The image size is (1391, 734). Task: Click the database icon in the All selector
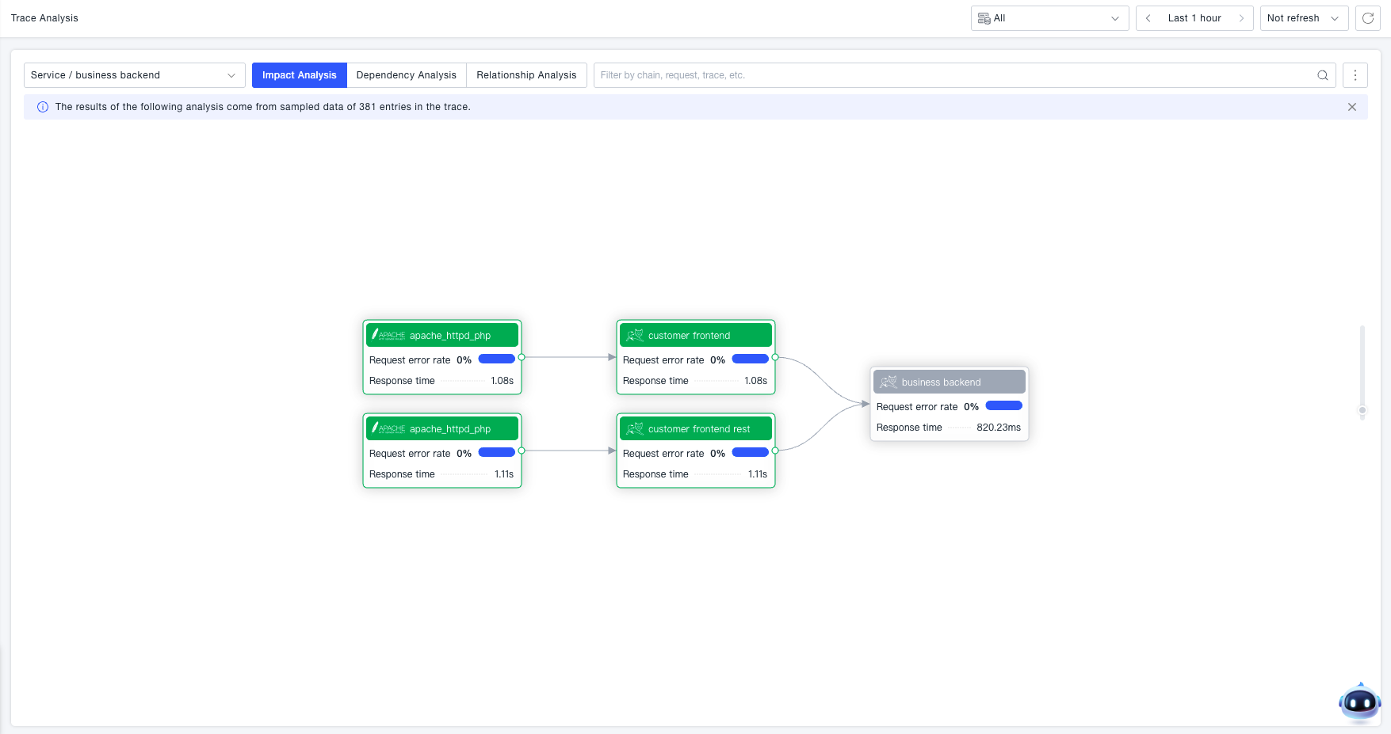coord(985,17)
